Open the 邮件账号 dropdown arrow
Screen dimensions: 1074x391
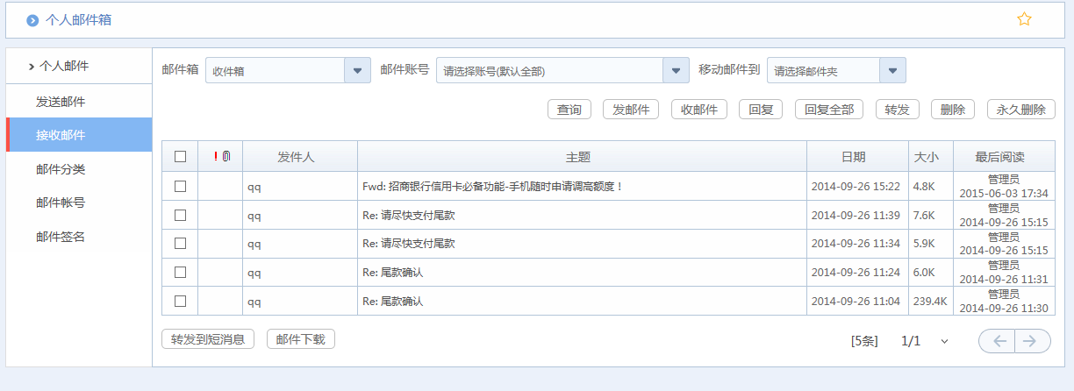pos(676,71)
